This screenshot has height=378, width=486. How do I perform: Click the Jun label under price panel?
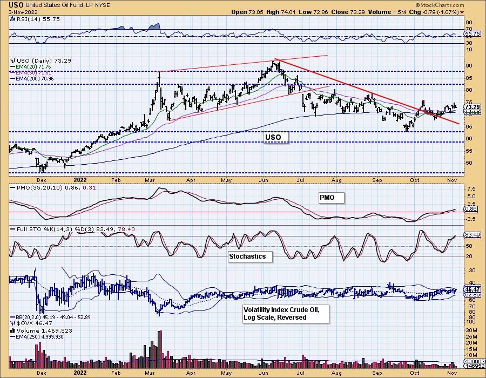264,180
